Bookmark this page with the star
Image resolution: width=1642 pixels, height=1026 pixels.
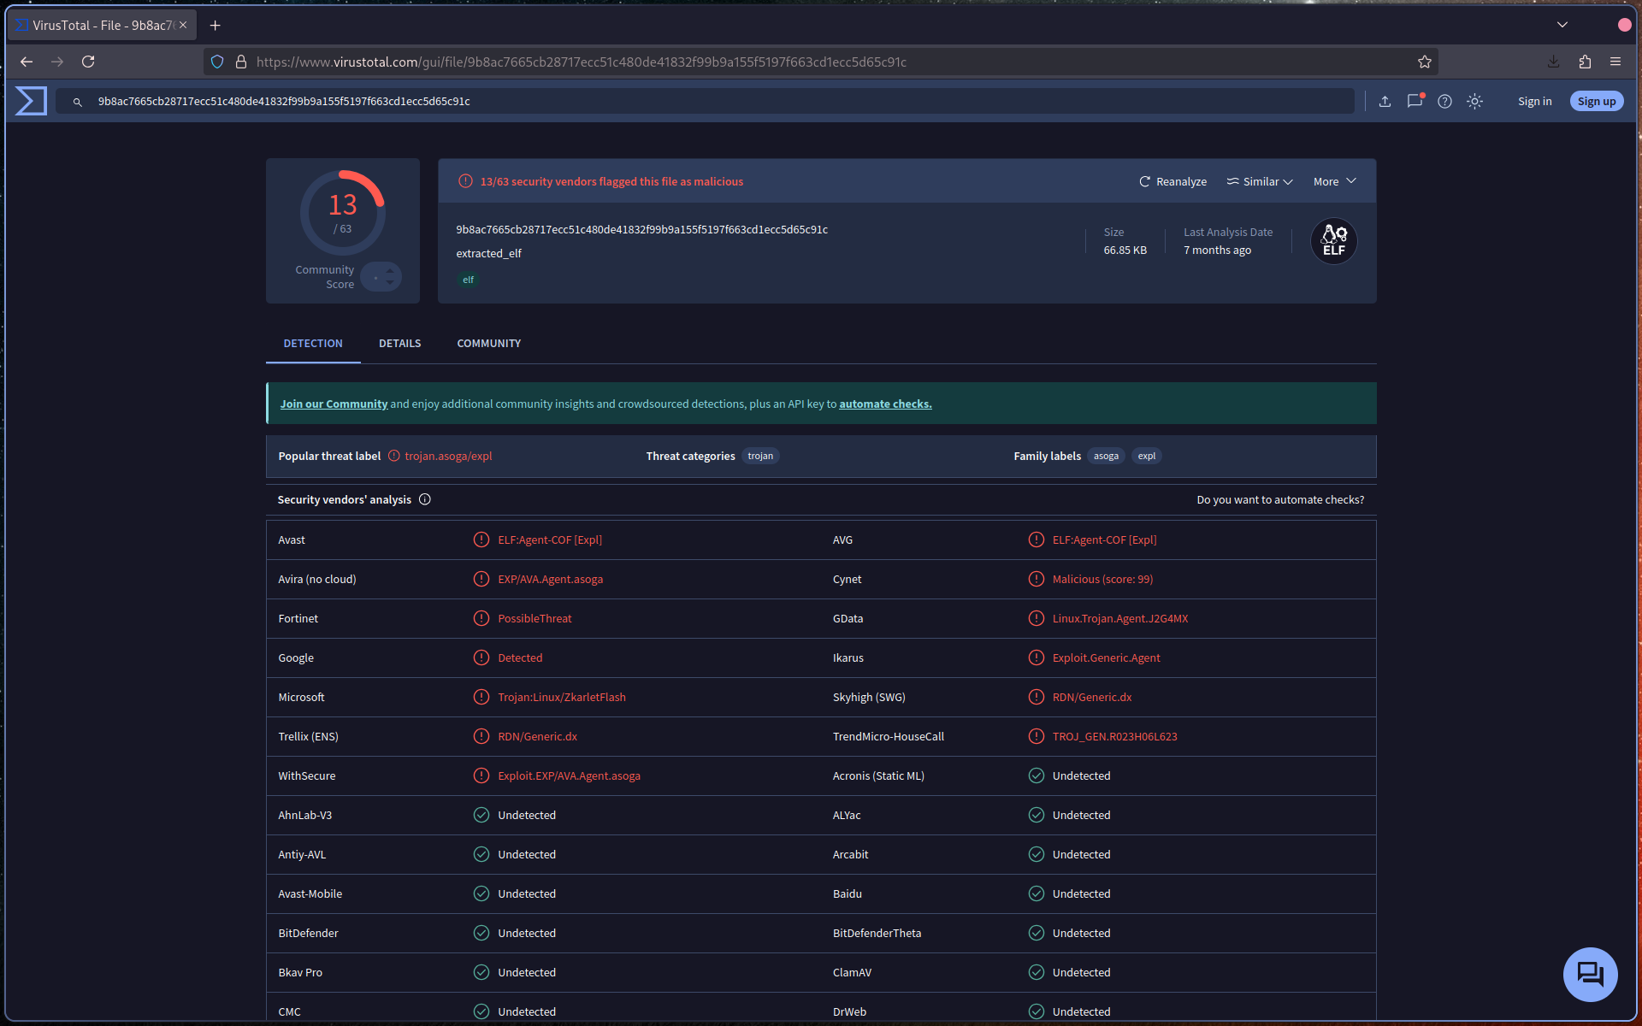pyautogui.click(x=1424, y=62)
